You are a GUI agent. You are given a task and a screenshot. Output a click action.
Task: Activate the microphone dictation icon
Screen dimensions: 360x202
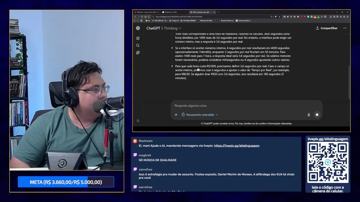click(x=309, y=115)
